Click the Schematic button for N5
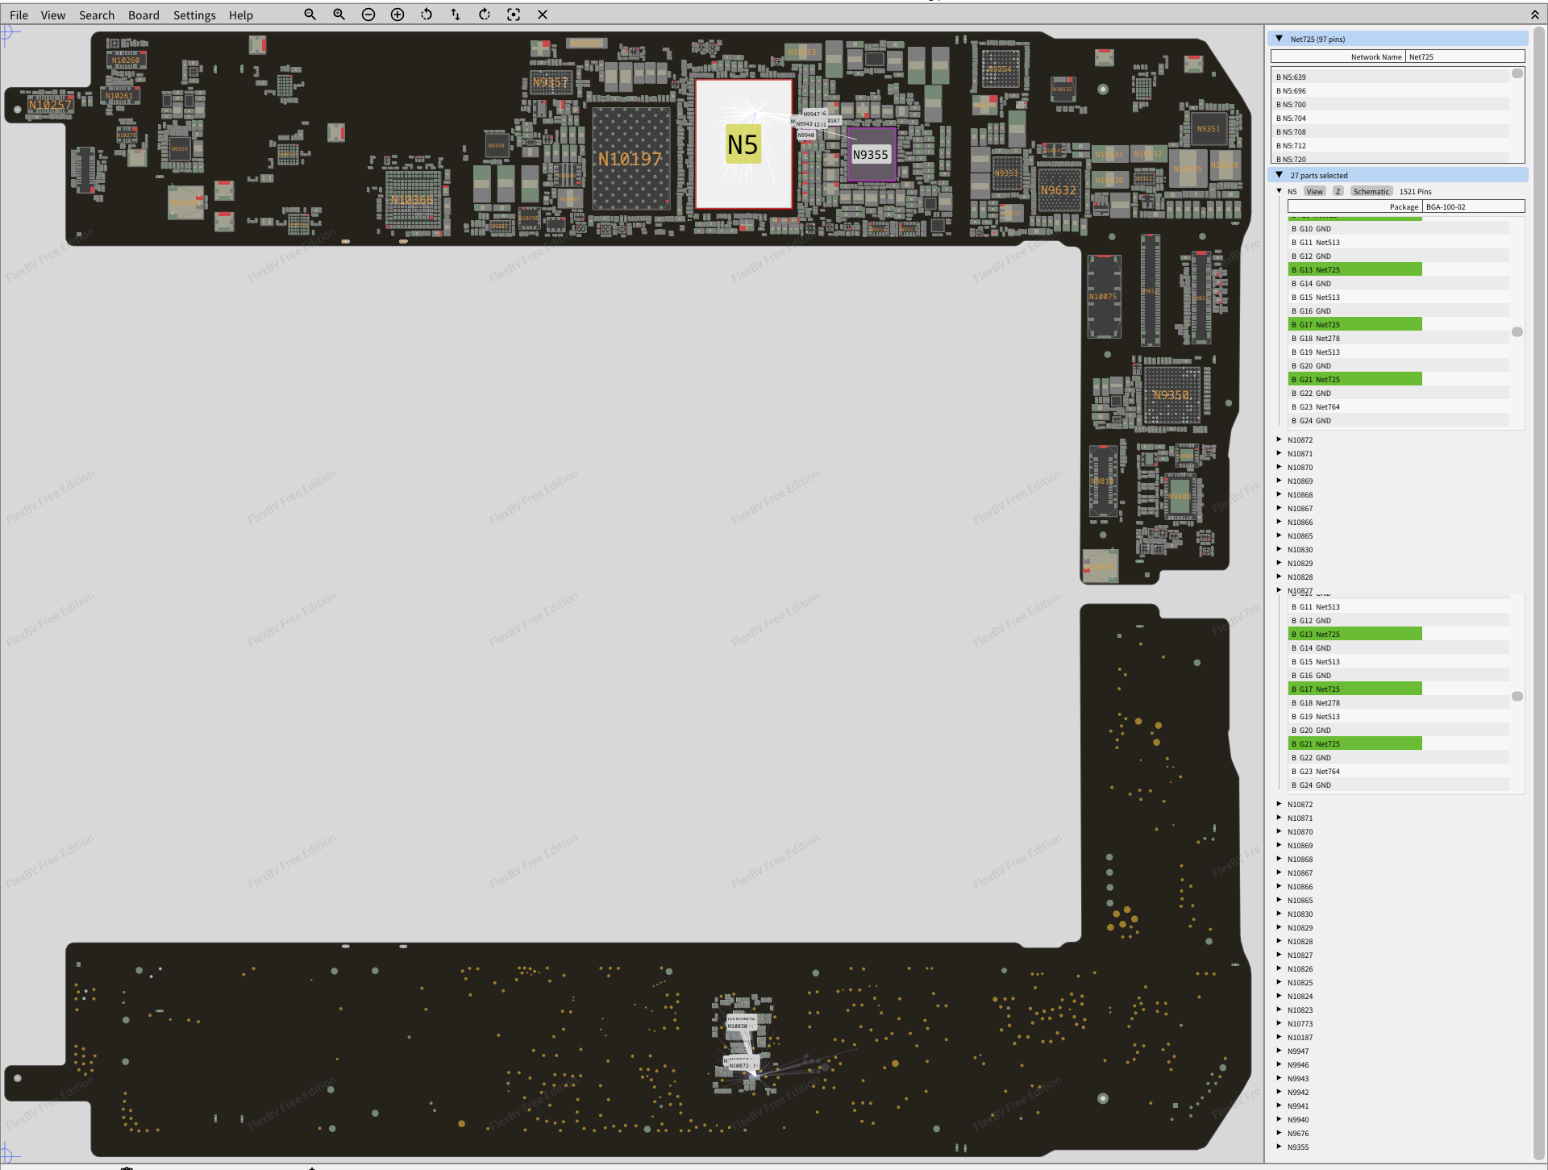 [x=1371, y=191]
